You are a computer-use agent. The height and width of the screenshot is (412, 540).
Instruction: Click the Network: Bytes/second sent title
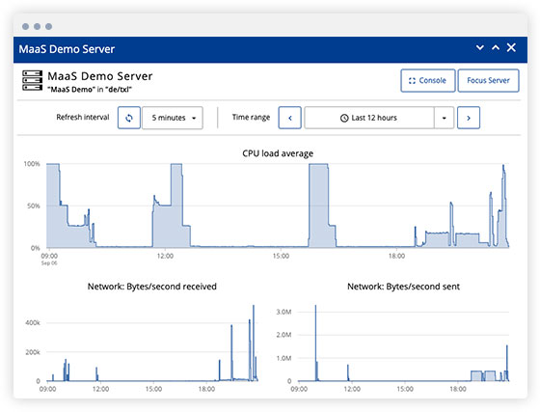pyautogui.click(x=403, y=287)
